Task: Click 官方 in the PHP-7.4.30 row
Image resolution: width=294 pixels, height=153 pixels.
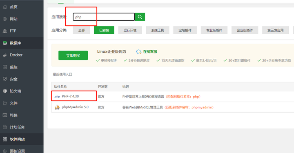Action: pos(101,97)
